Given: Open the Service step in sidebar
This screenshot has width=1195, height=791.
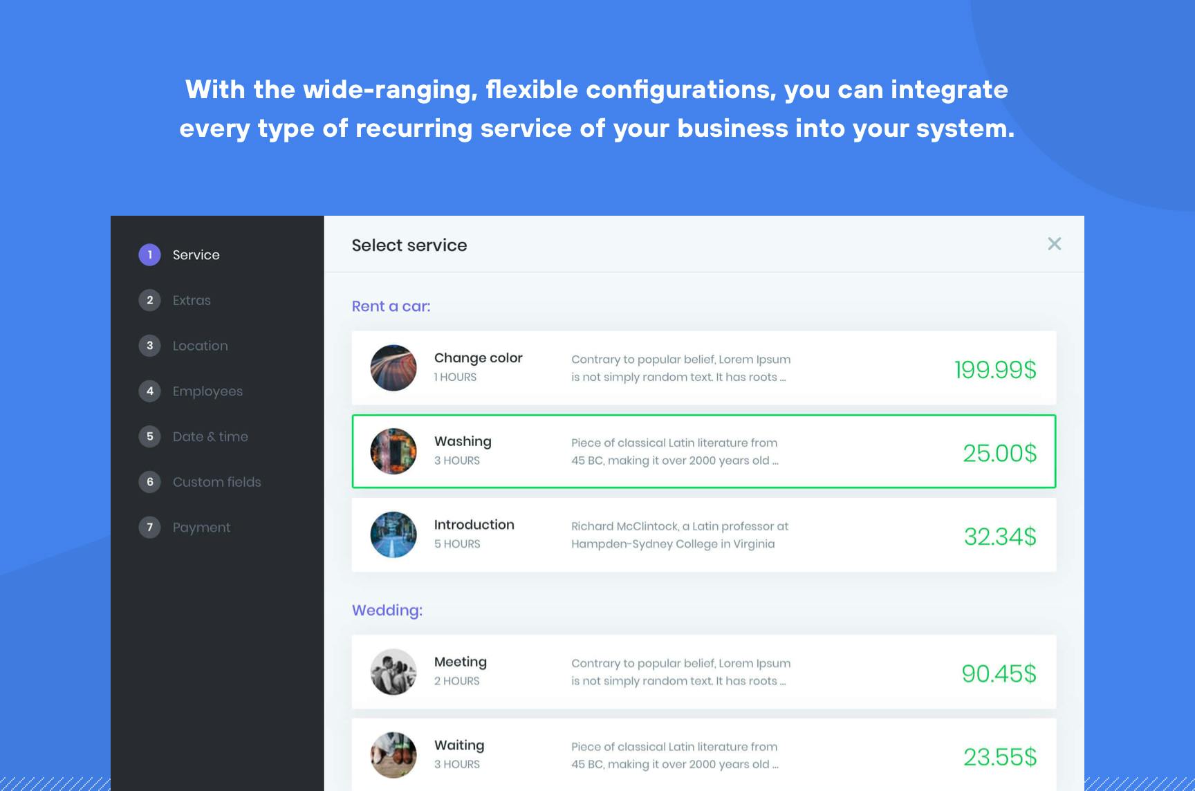Looking at the screenshot, I should point(196,255).
